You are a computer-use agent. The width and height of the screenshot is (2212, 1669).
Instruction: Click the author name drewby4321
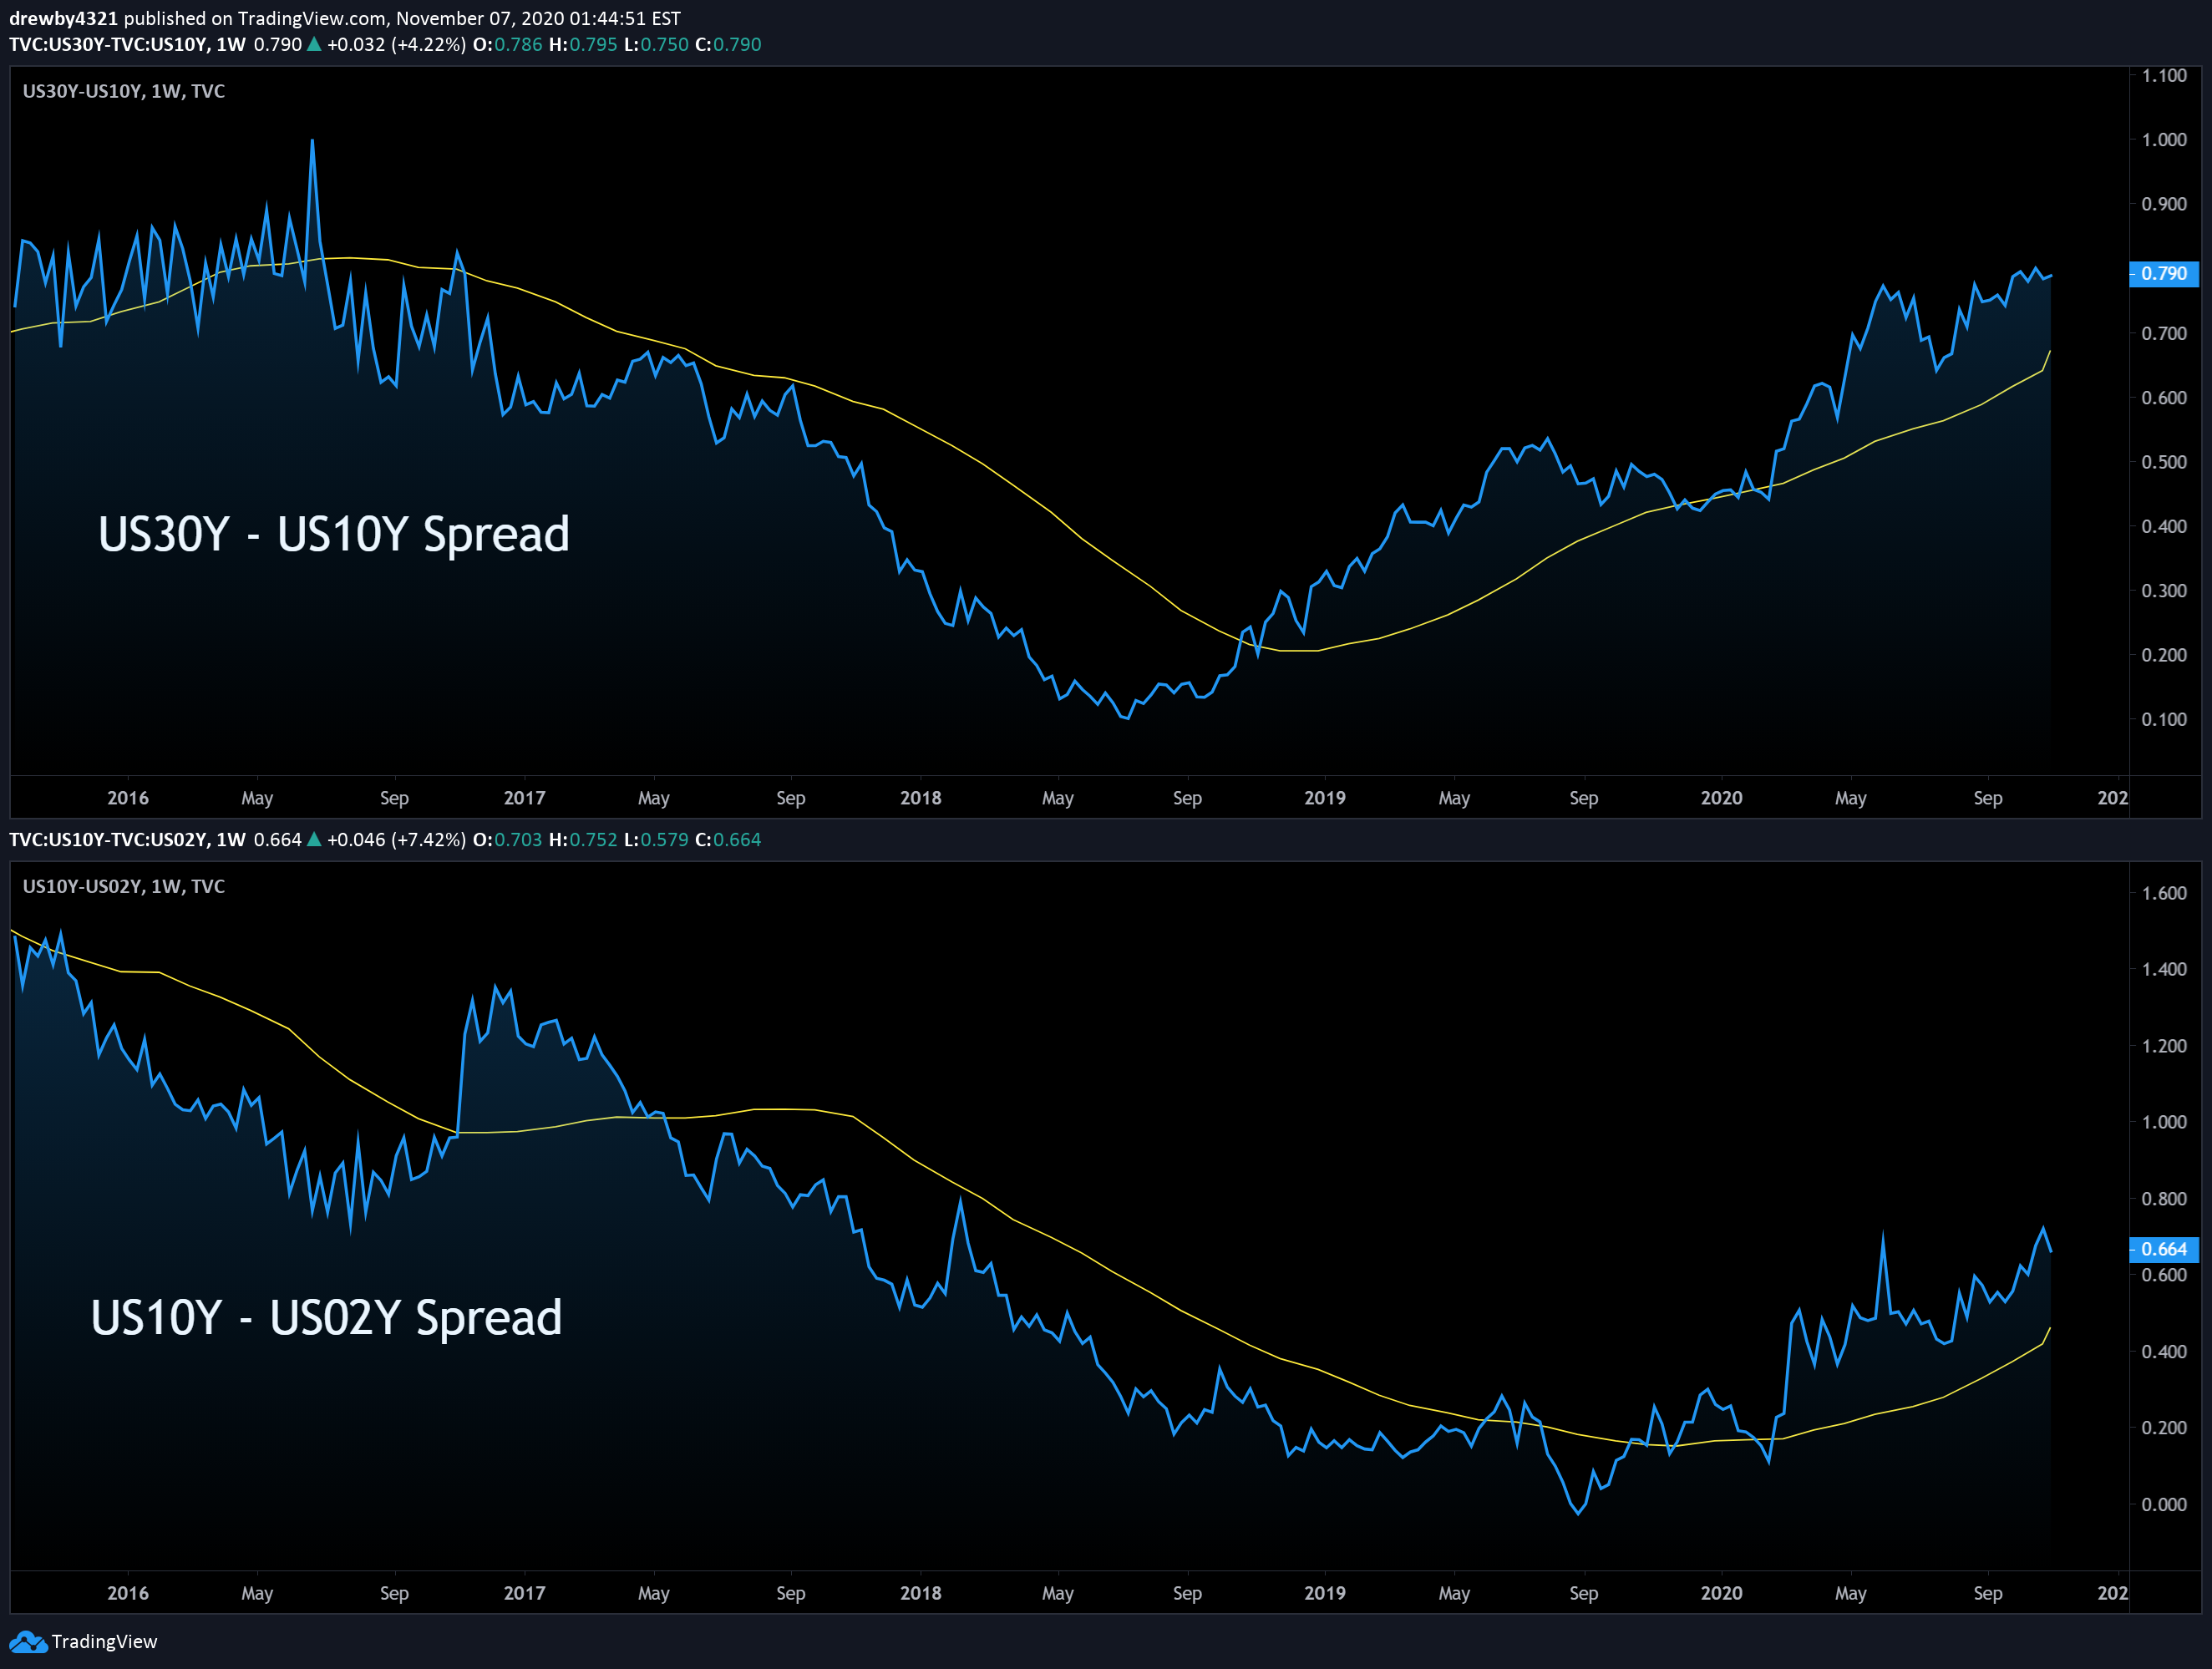click(63, 18)
